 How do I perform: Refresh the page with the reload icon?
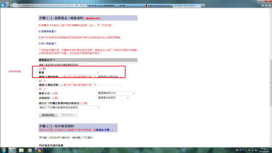tap(83, 6)
